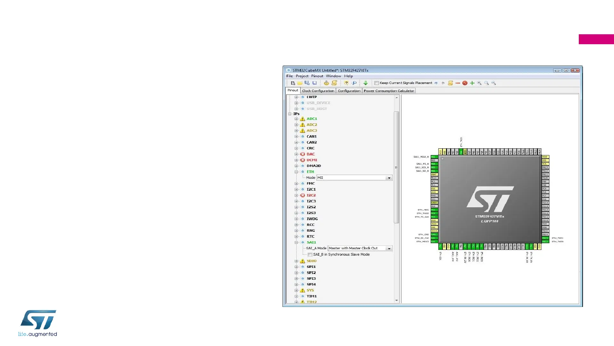Click the Open Project folder icon
614x346 pixels.
pyautogui.click(x=300, y=83)
